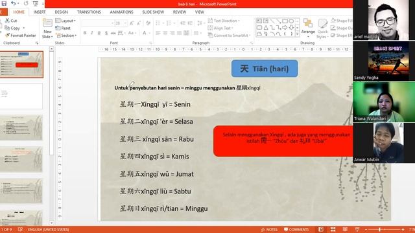
Task: Click red callout box about Zhou and Libai
Action: click(x=283, y=141)
